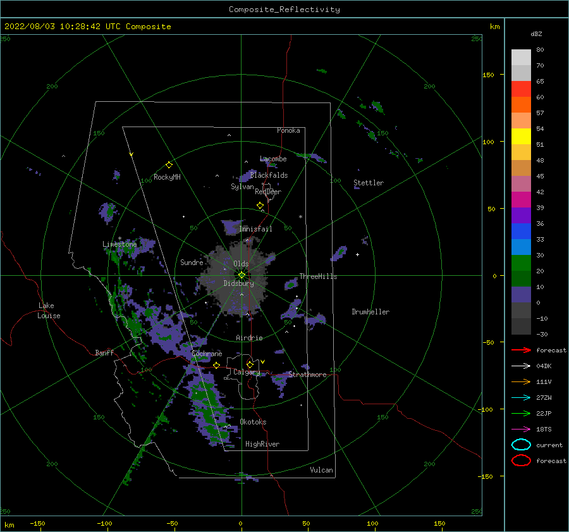Click the cyan current ellipse legend icon

(x=521, y=445)
